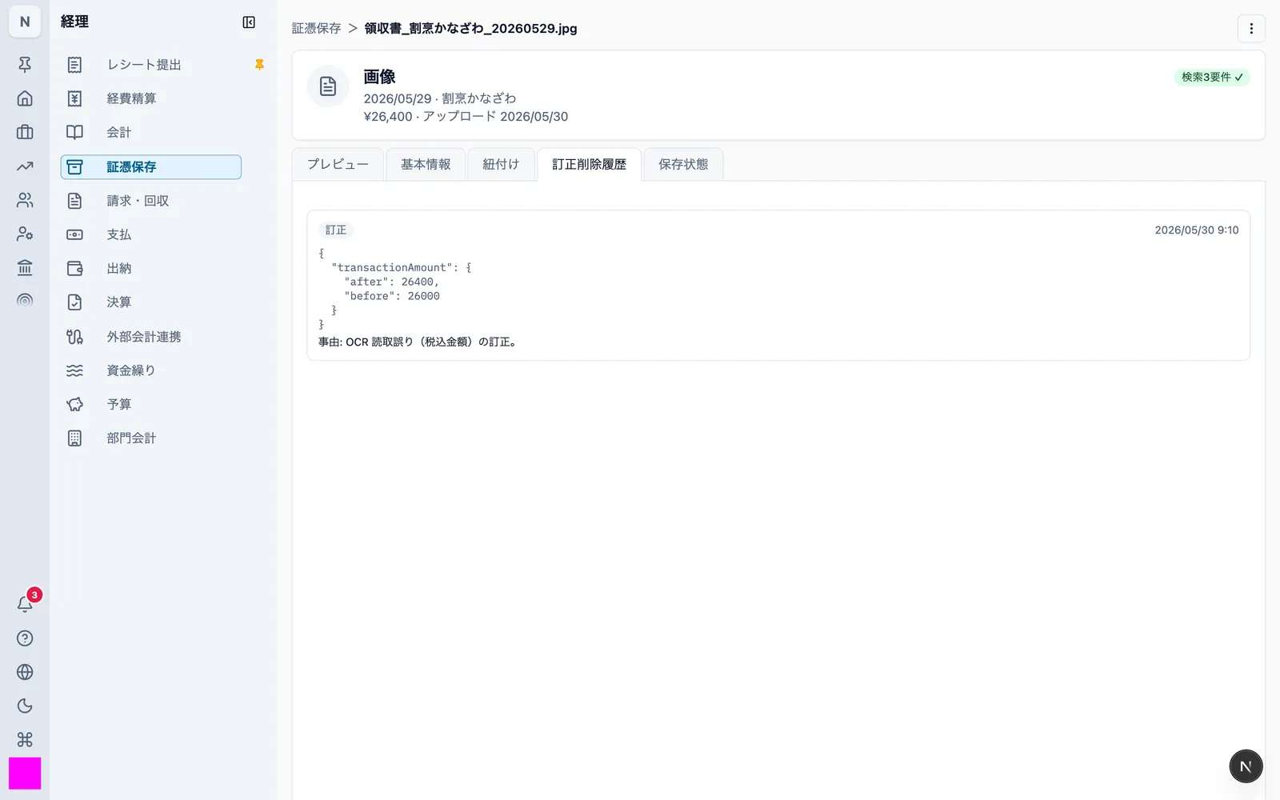Click the "transactionAmount" JSON key line
1280x800 pixels.
[402, 267]
